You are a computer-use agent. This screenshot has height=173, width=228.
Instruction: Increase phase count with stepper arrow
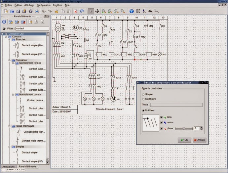(201, 128)
